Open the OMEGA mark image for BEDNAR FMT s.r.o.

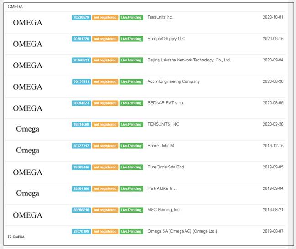27,108
